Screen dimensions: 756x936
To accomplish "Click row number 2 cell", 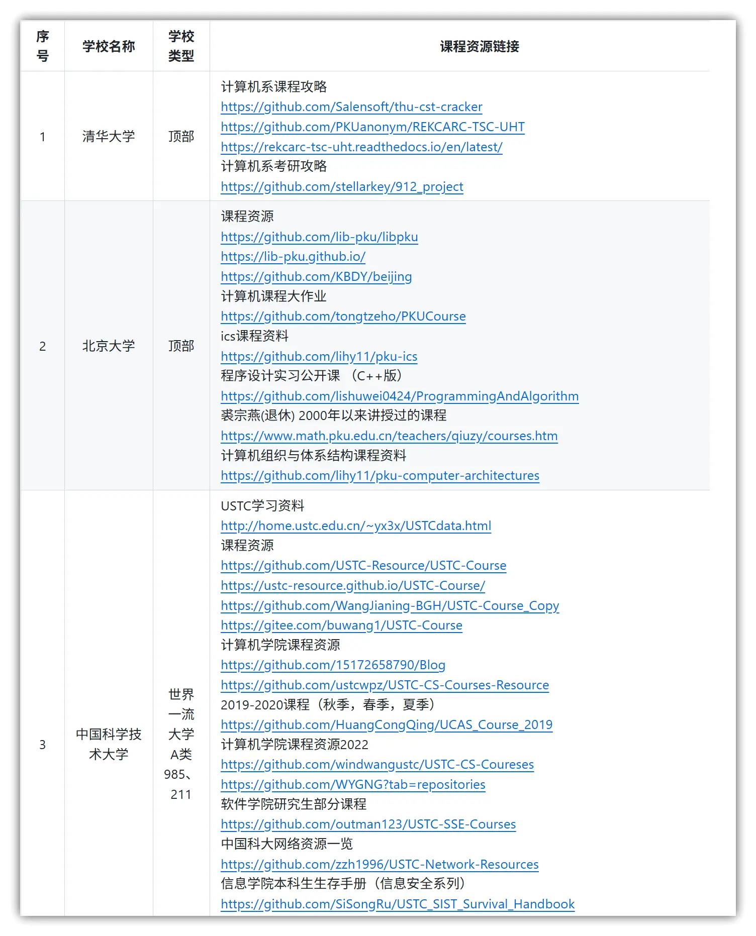I will 43,346.
